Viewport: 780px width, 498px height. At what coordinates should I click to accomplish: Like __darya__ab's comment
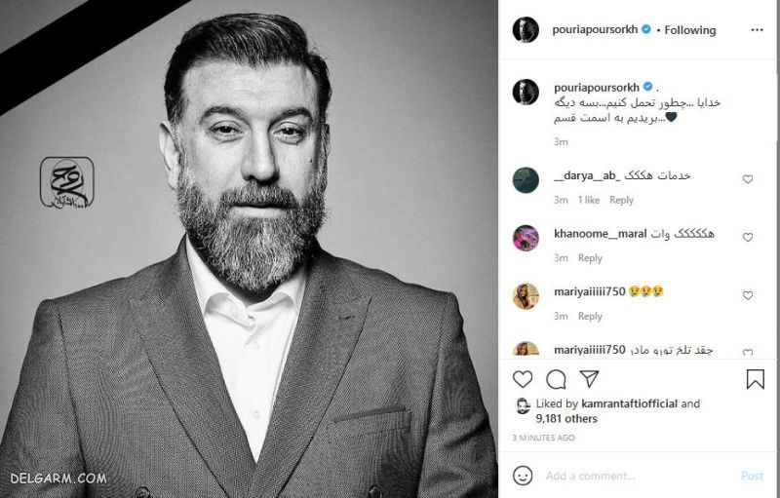tap(749, 179)
